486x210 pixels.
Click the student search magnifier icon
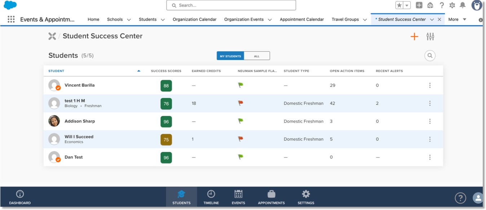tap(430, 56)
